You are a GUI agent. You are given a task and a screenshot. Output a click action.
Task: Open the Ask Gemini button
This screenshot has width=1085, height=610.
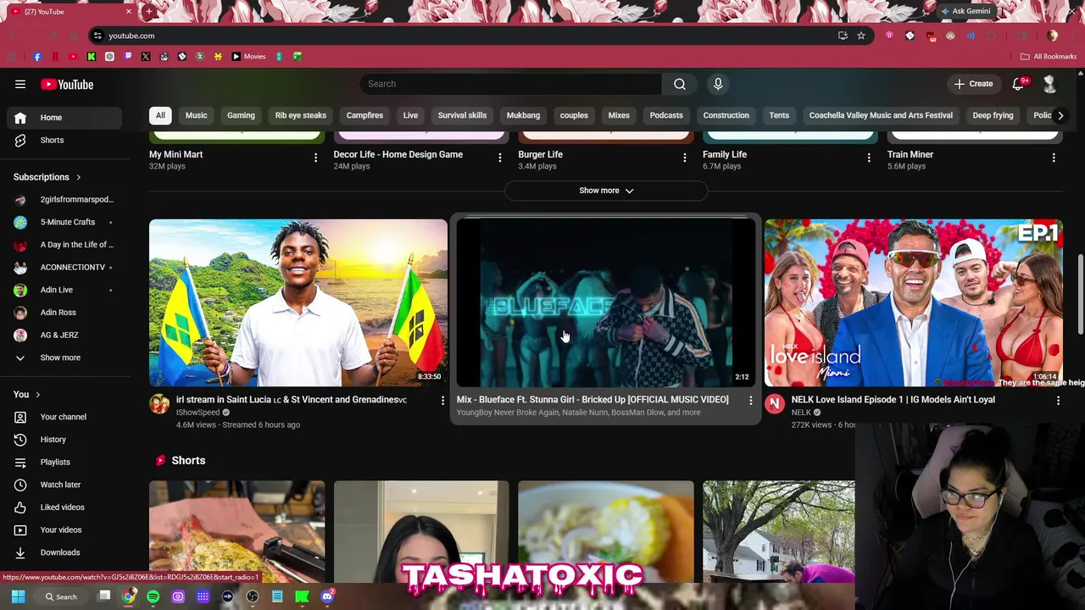965,11
